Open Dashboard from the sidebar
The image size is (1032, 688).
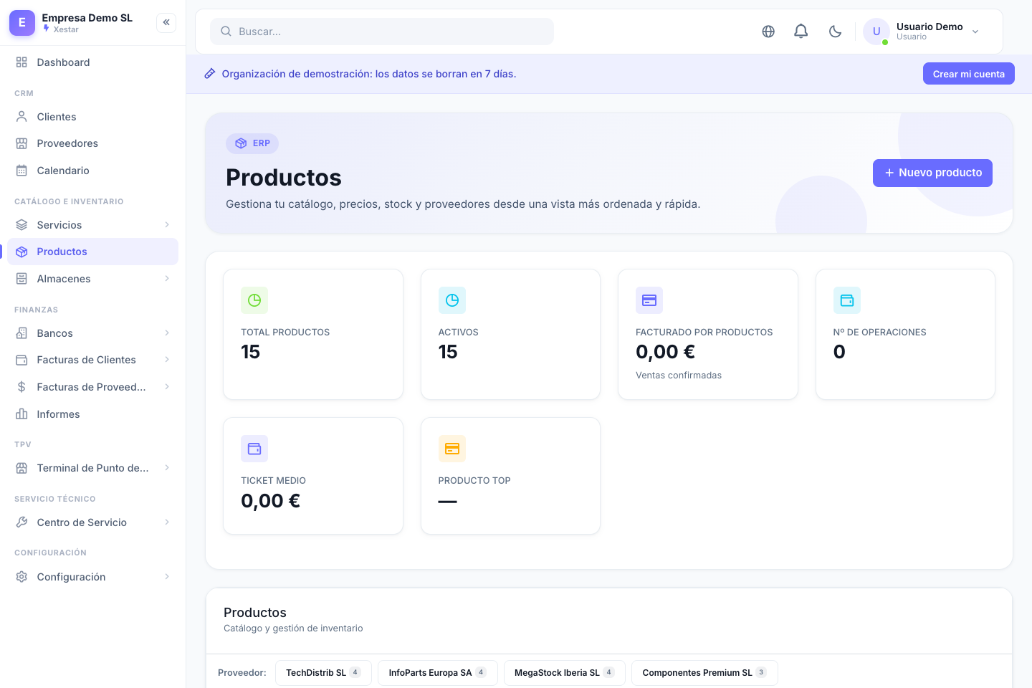[93, 62]
